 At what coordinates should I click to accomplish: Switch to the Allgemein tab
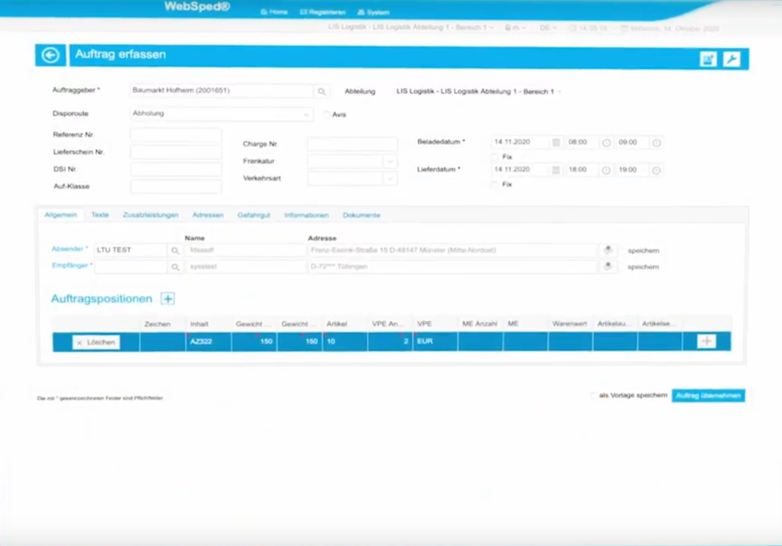(x=61, y=215)
